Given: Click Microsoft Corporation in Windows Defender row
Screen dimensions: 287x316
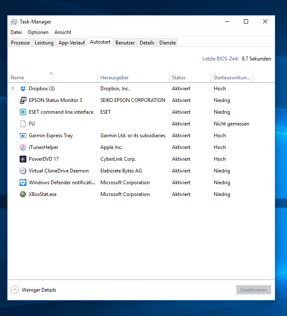Looking at the screenshot, I should [125, 183].
